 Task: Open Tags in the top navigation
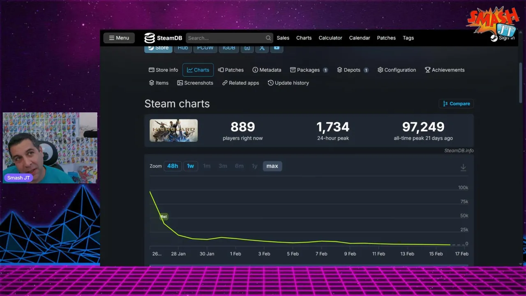click(408, 38)
